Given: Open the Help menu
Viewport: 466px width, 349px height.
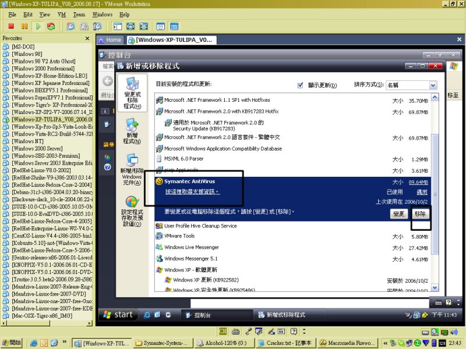Looking at the screenshot, I should click(124, 15).
